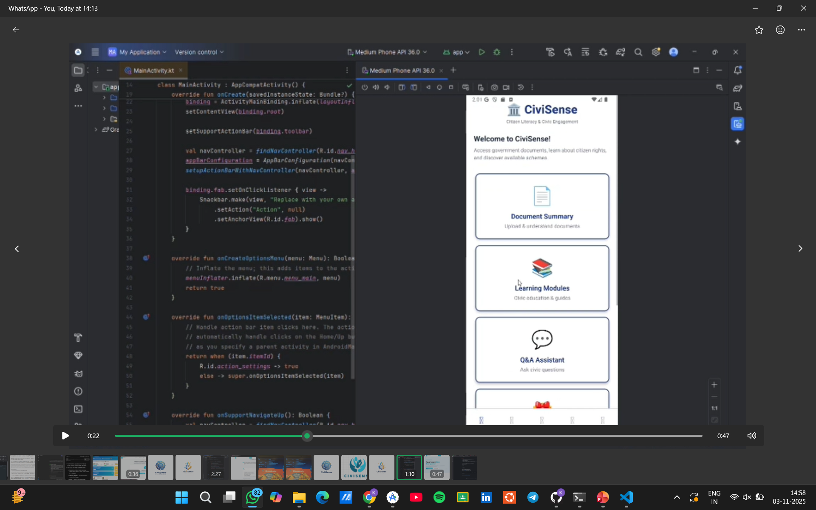
Task: Advance to the next media item
Action: pos(800,249)
